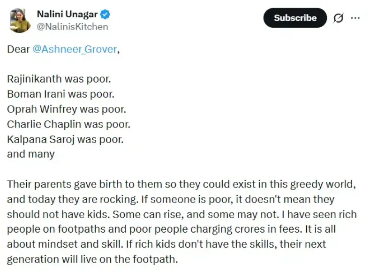The image size is (370, 272).
Task: Click the 'Kalpana Saroj was poor.' line
Action: click(65, 139)
